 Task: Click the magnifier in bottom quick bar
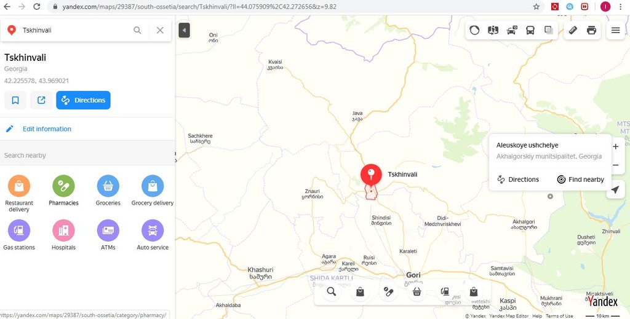tap(332, 291)
